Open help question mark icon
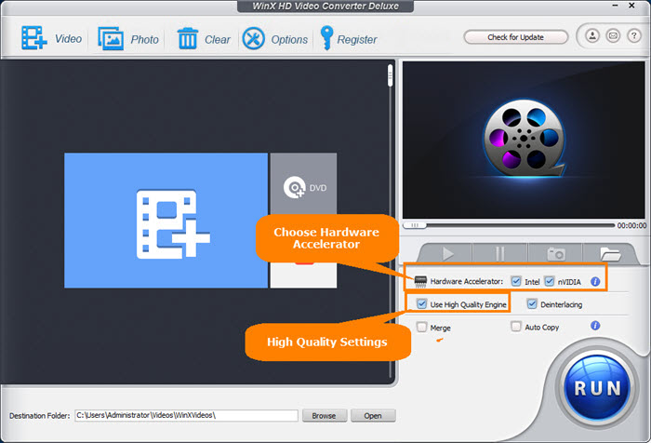The image size is (651, 443). click(x=633, y=36)
